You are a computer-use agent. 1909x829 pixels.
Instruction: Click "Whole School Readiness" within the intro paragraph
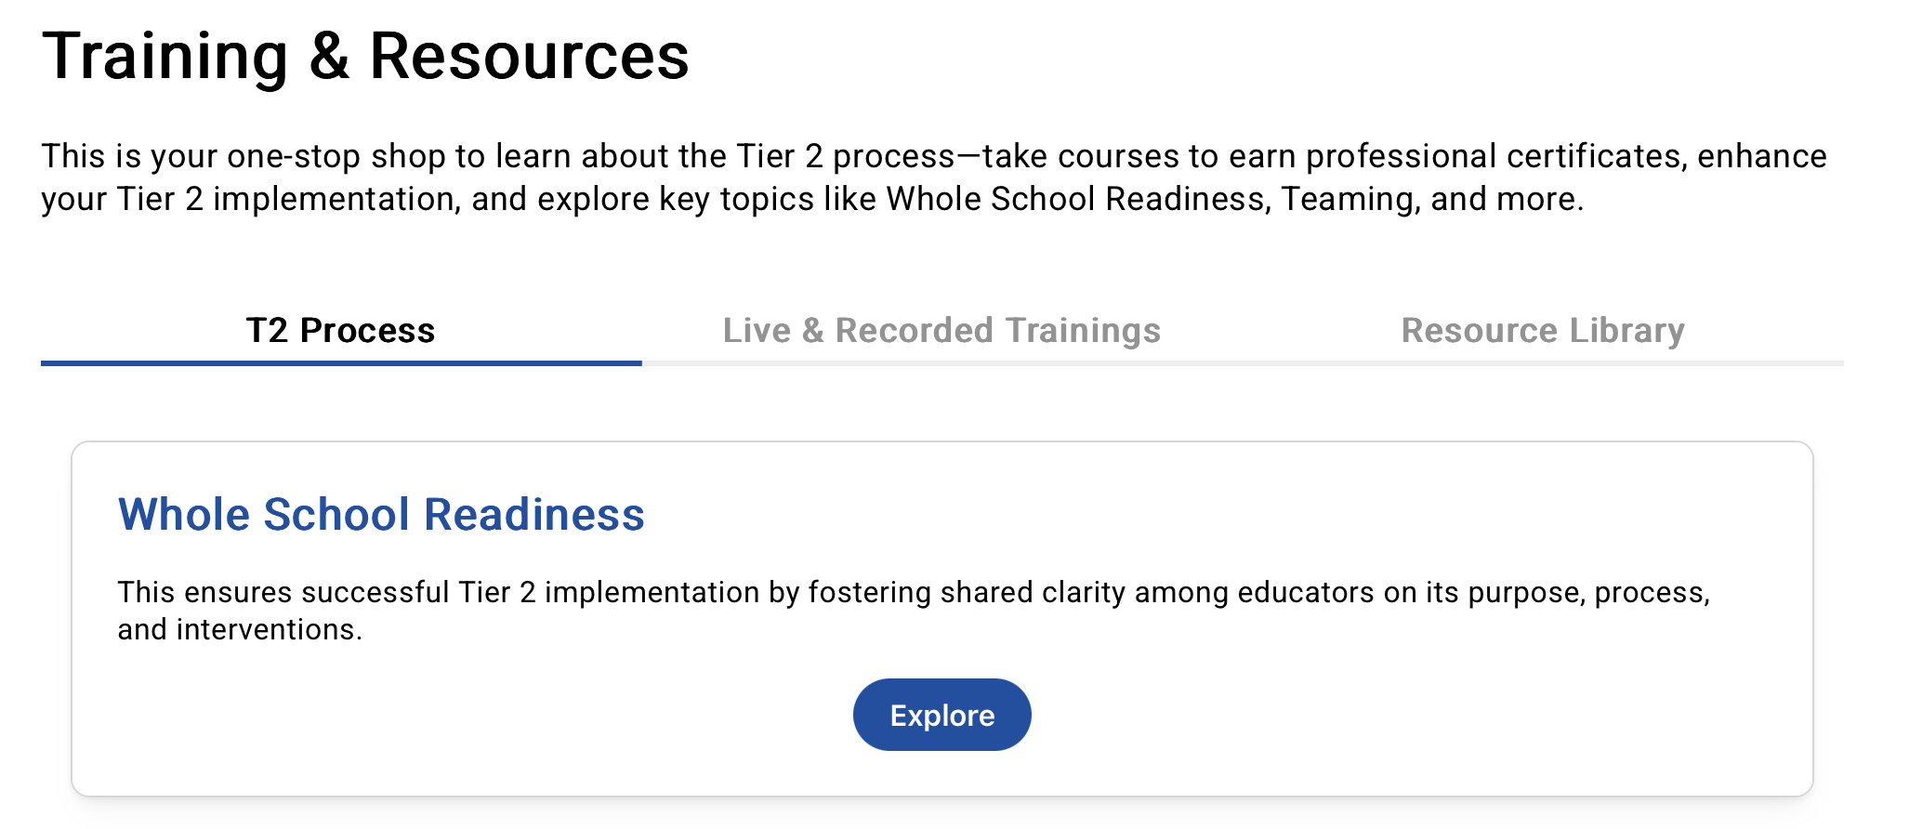click(1077, 199)
